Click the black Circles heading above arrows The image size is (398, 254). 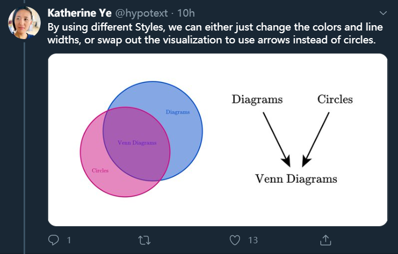335,100
